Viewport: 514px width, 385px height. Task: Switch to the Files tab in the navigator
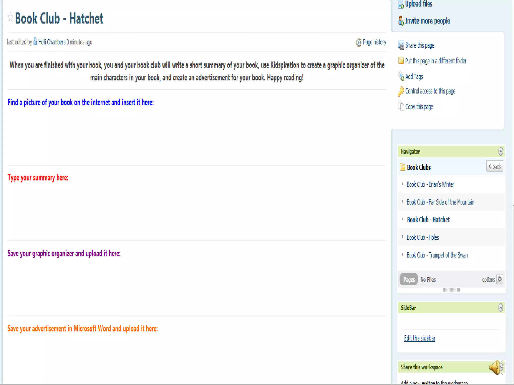click(428, 279)
